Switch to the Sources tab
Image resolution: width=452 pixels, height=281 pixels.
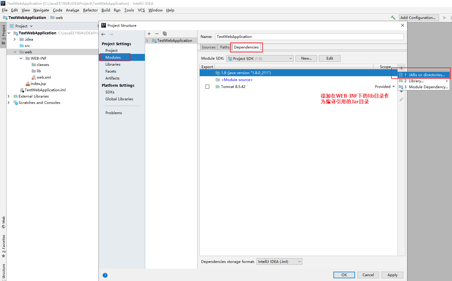coord(209,47)
